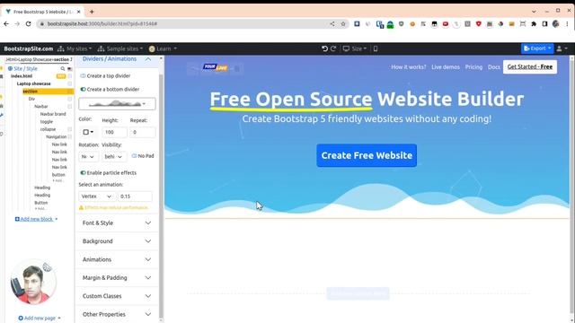Open the divider shape dropdown
This screenshot has height=323, width=575.
pyautogui.click(x=117, y=104)
